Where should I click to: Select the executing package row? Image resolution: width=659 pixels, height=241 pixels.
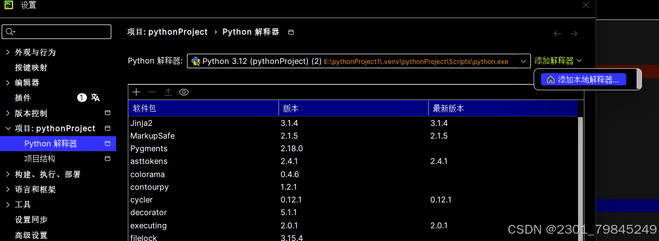coord(353,225)
